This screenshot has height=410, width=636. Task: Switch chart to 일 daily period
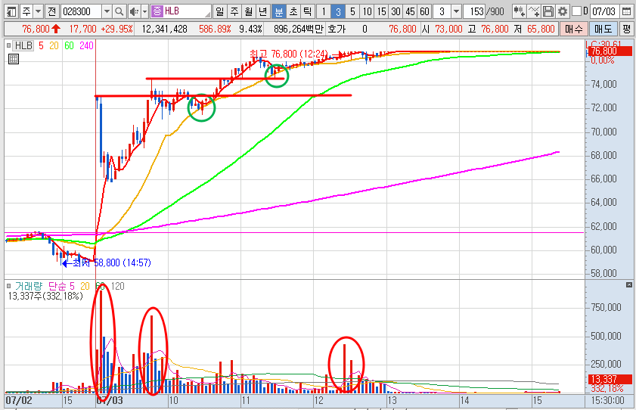(x=219, y=11)
